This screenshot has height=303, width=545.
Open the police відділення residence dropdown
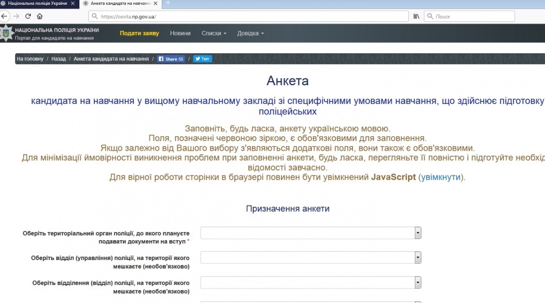click(417, 282)
